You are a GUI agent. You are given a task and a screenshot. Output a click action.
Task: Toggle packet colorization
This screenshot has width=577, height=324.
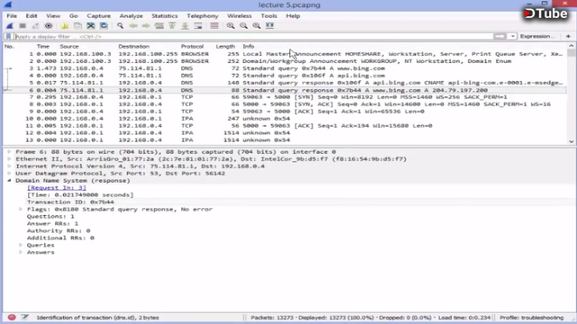[x=215, y=26]
